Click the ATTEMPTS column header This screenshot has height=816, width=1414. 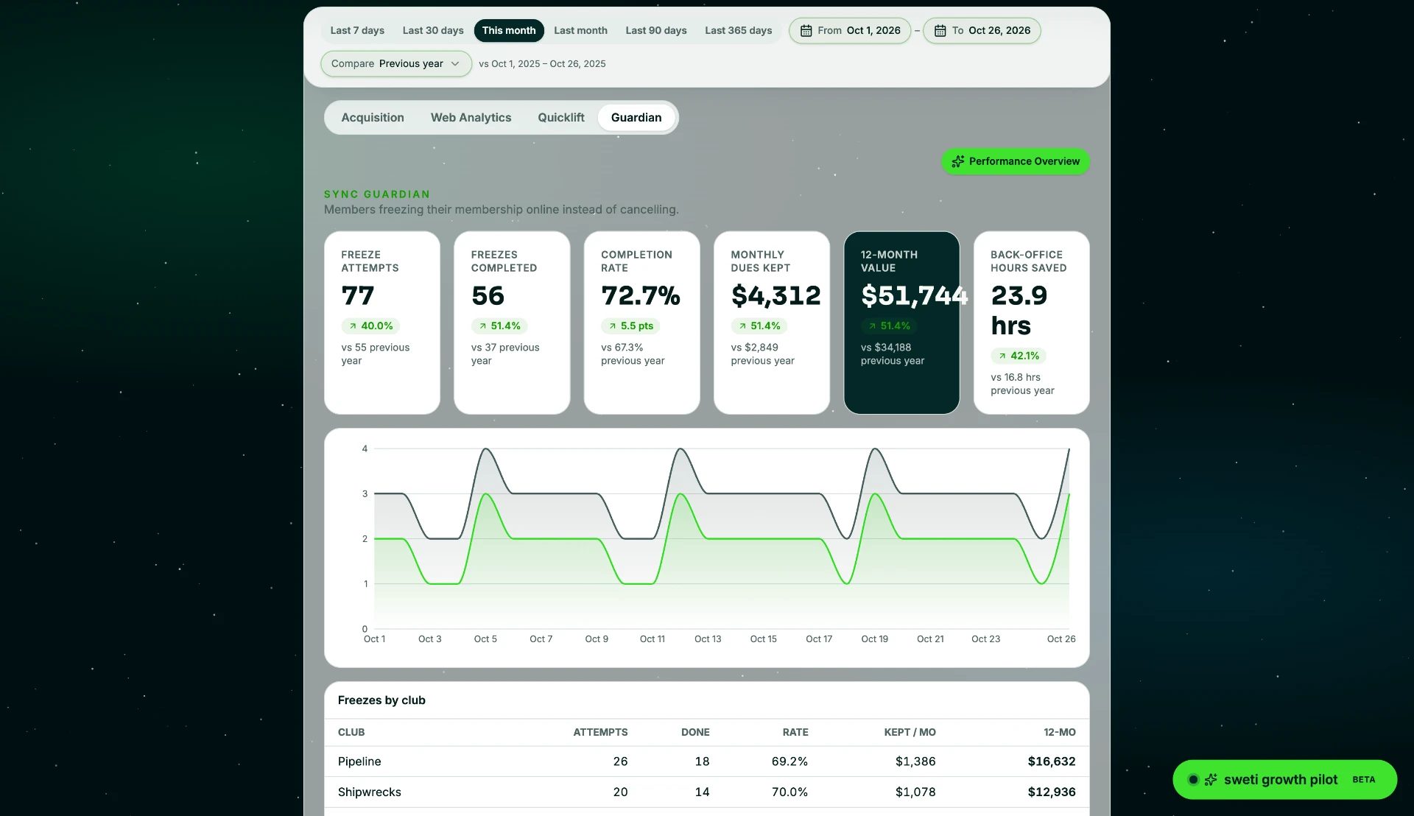point(600,732)
